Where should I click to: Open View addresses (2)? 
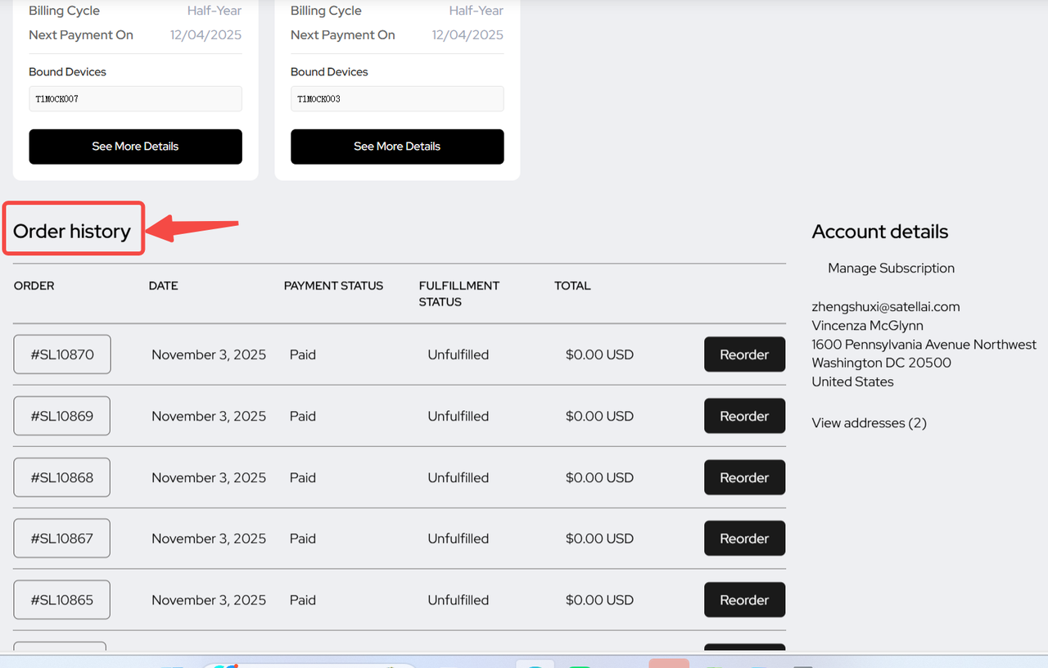(869, 423)
